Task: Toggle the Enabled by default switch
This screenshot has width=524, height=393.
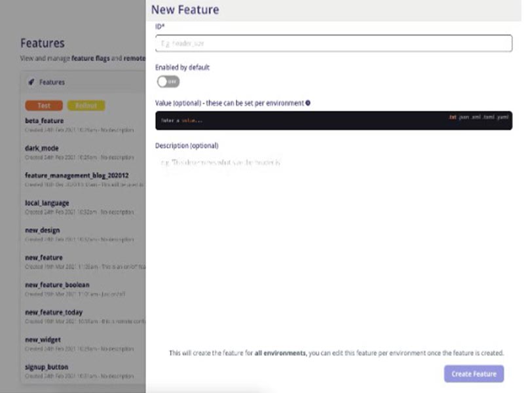Action: coord(168,81)
